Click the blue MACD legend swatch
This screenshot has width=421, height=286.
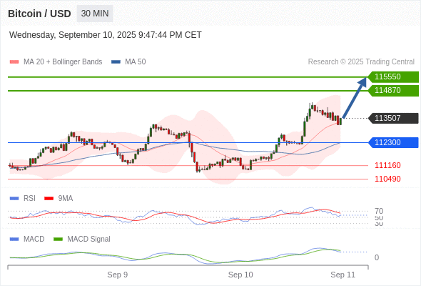pyautogui.click(x=14, y=240)
